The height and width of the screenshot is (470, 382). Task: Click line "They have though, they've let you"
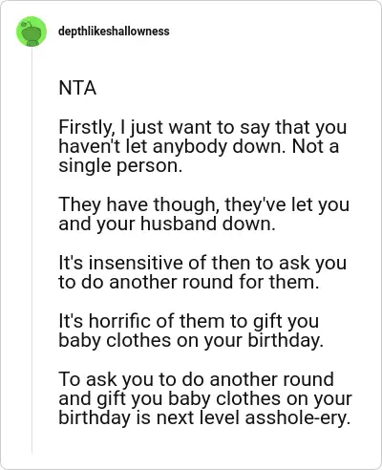click(x=204, y=205)
